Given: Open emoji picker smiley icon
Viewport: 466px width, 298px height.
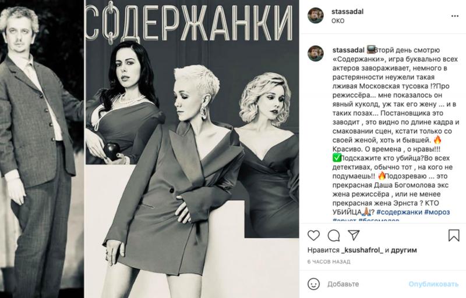Looking at the screenshot, I should [x=313, y=284].
